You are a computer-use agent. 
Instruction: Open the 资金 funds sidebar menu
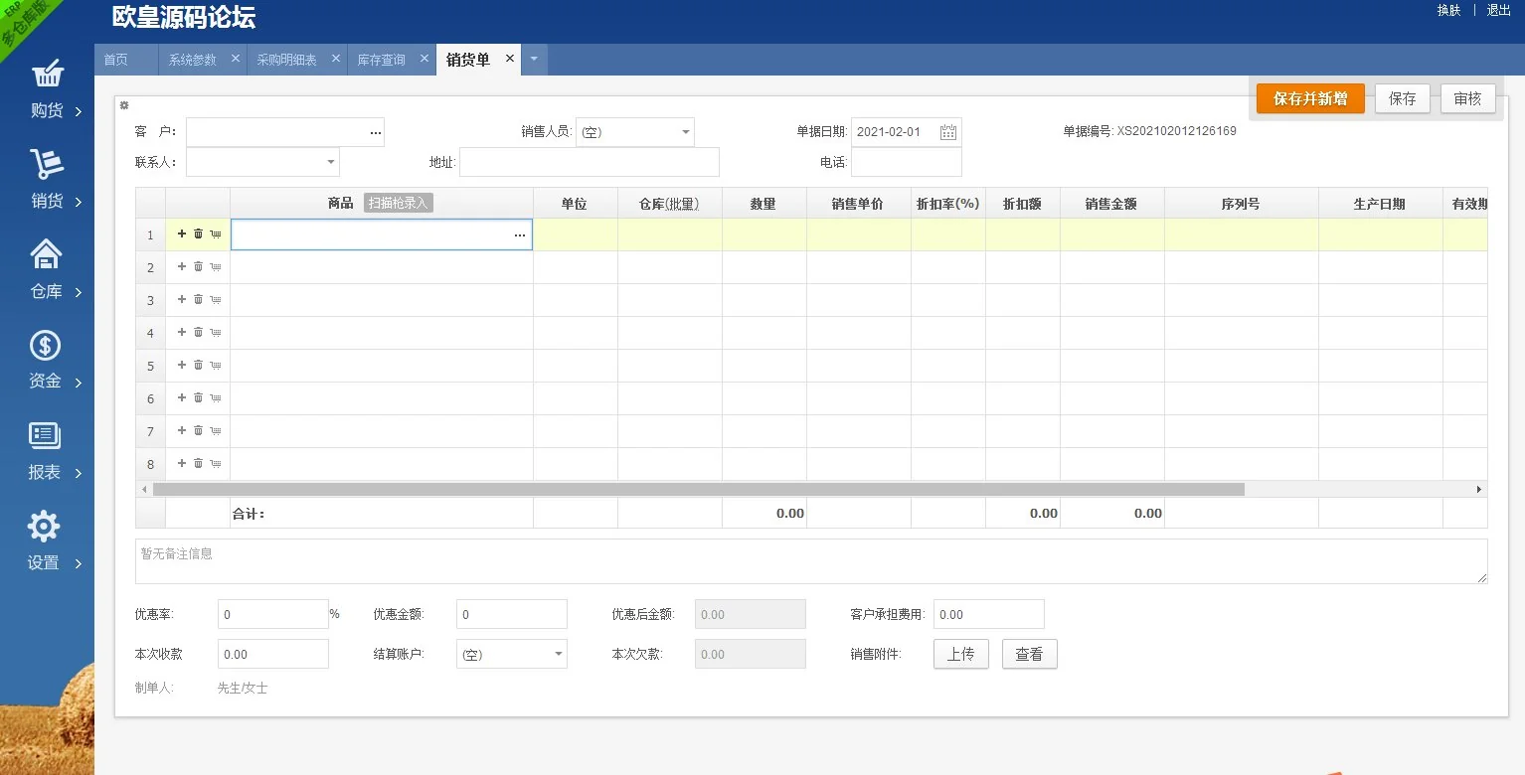(47, 362)
